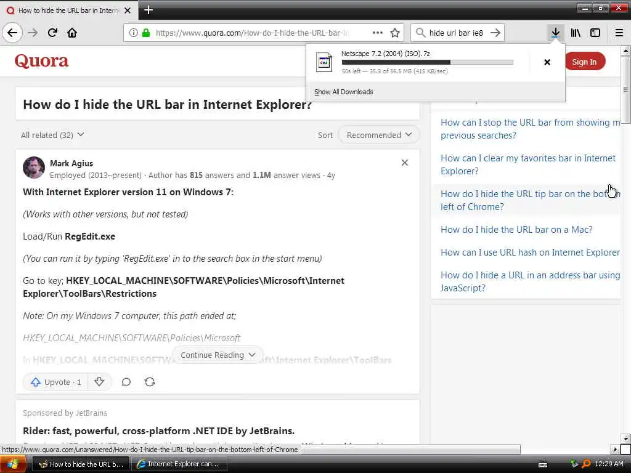631x473 pixels.
Task: Click the Quora URL address field
Action: (x=253, y=33)
